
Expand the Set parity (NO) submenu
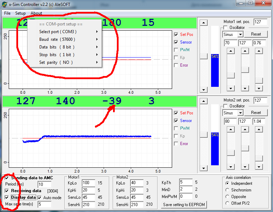[x=68, y=62]
